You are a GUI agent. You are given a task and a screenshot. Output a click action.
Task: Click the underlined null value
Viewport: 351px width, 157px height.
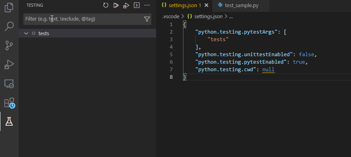tap(268, 70)
